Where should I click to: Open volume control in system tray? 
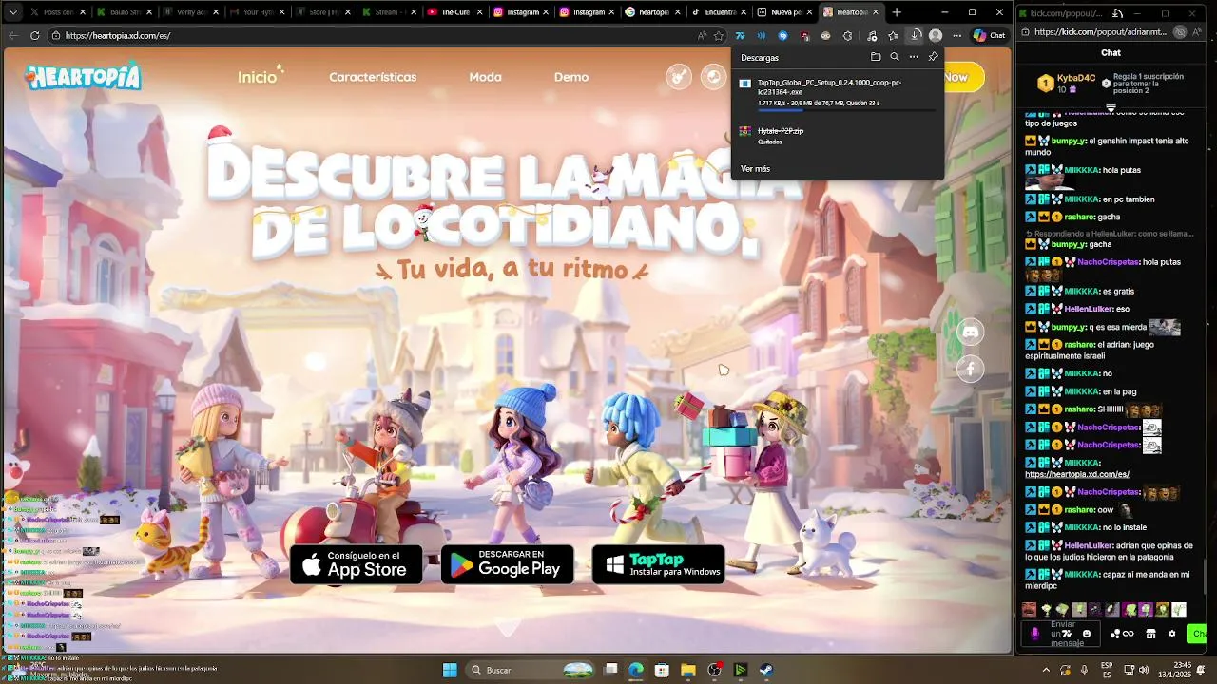(1144, 670)
